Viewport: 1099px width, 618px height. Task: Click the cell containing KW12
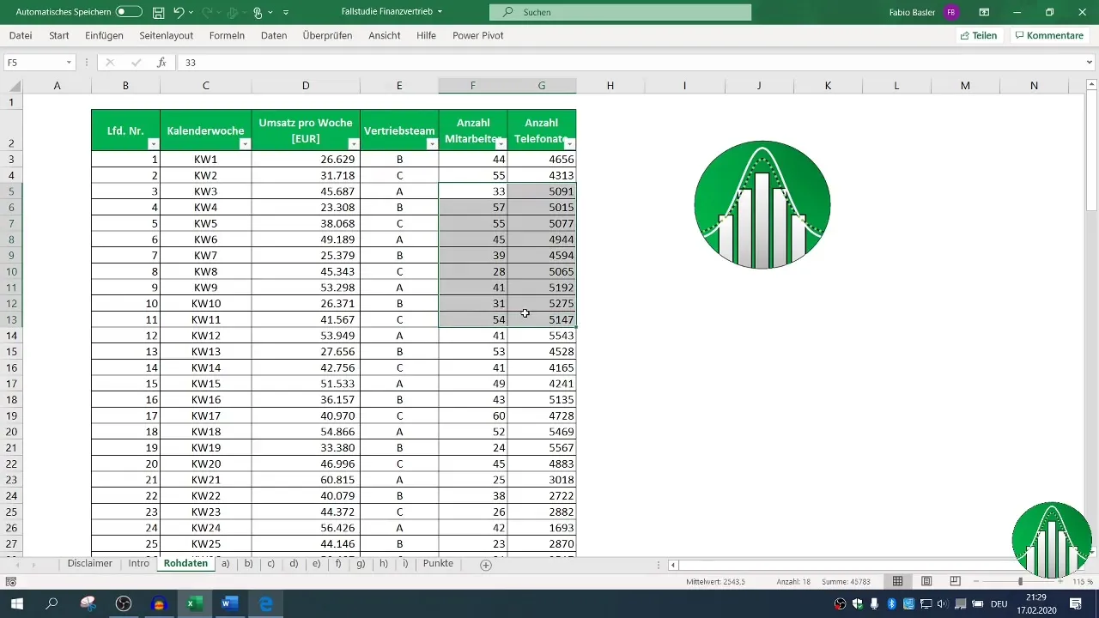pyautogui.click(x=205, y=336)
